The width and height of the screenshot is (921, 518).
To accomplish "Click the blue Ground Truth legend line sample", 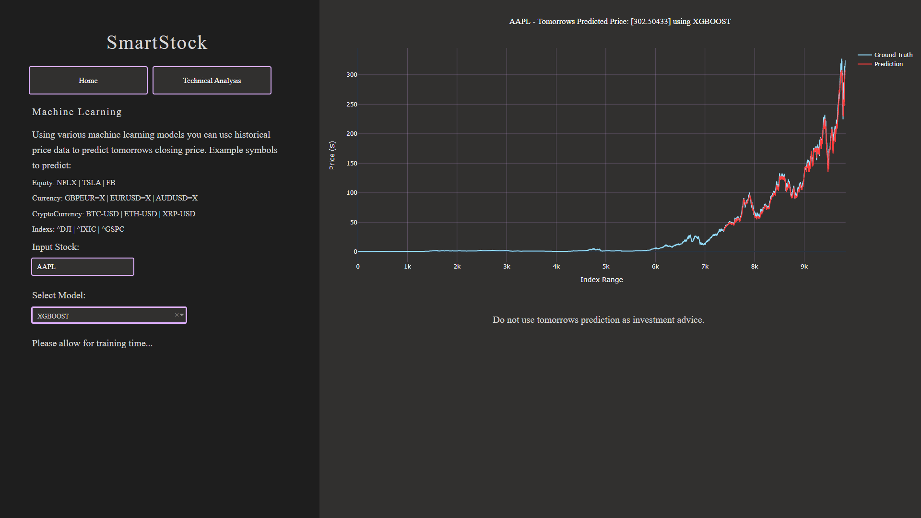I will 866,55.
